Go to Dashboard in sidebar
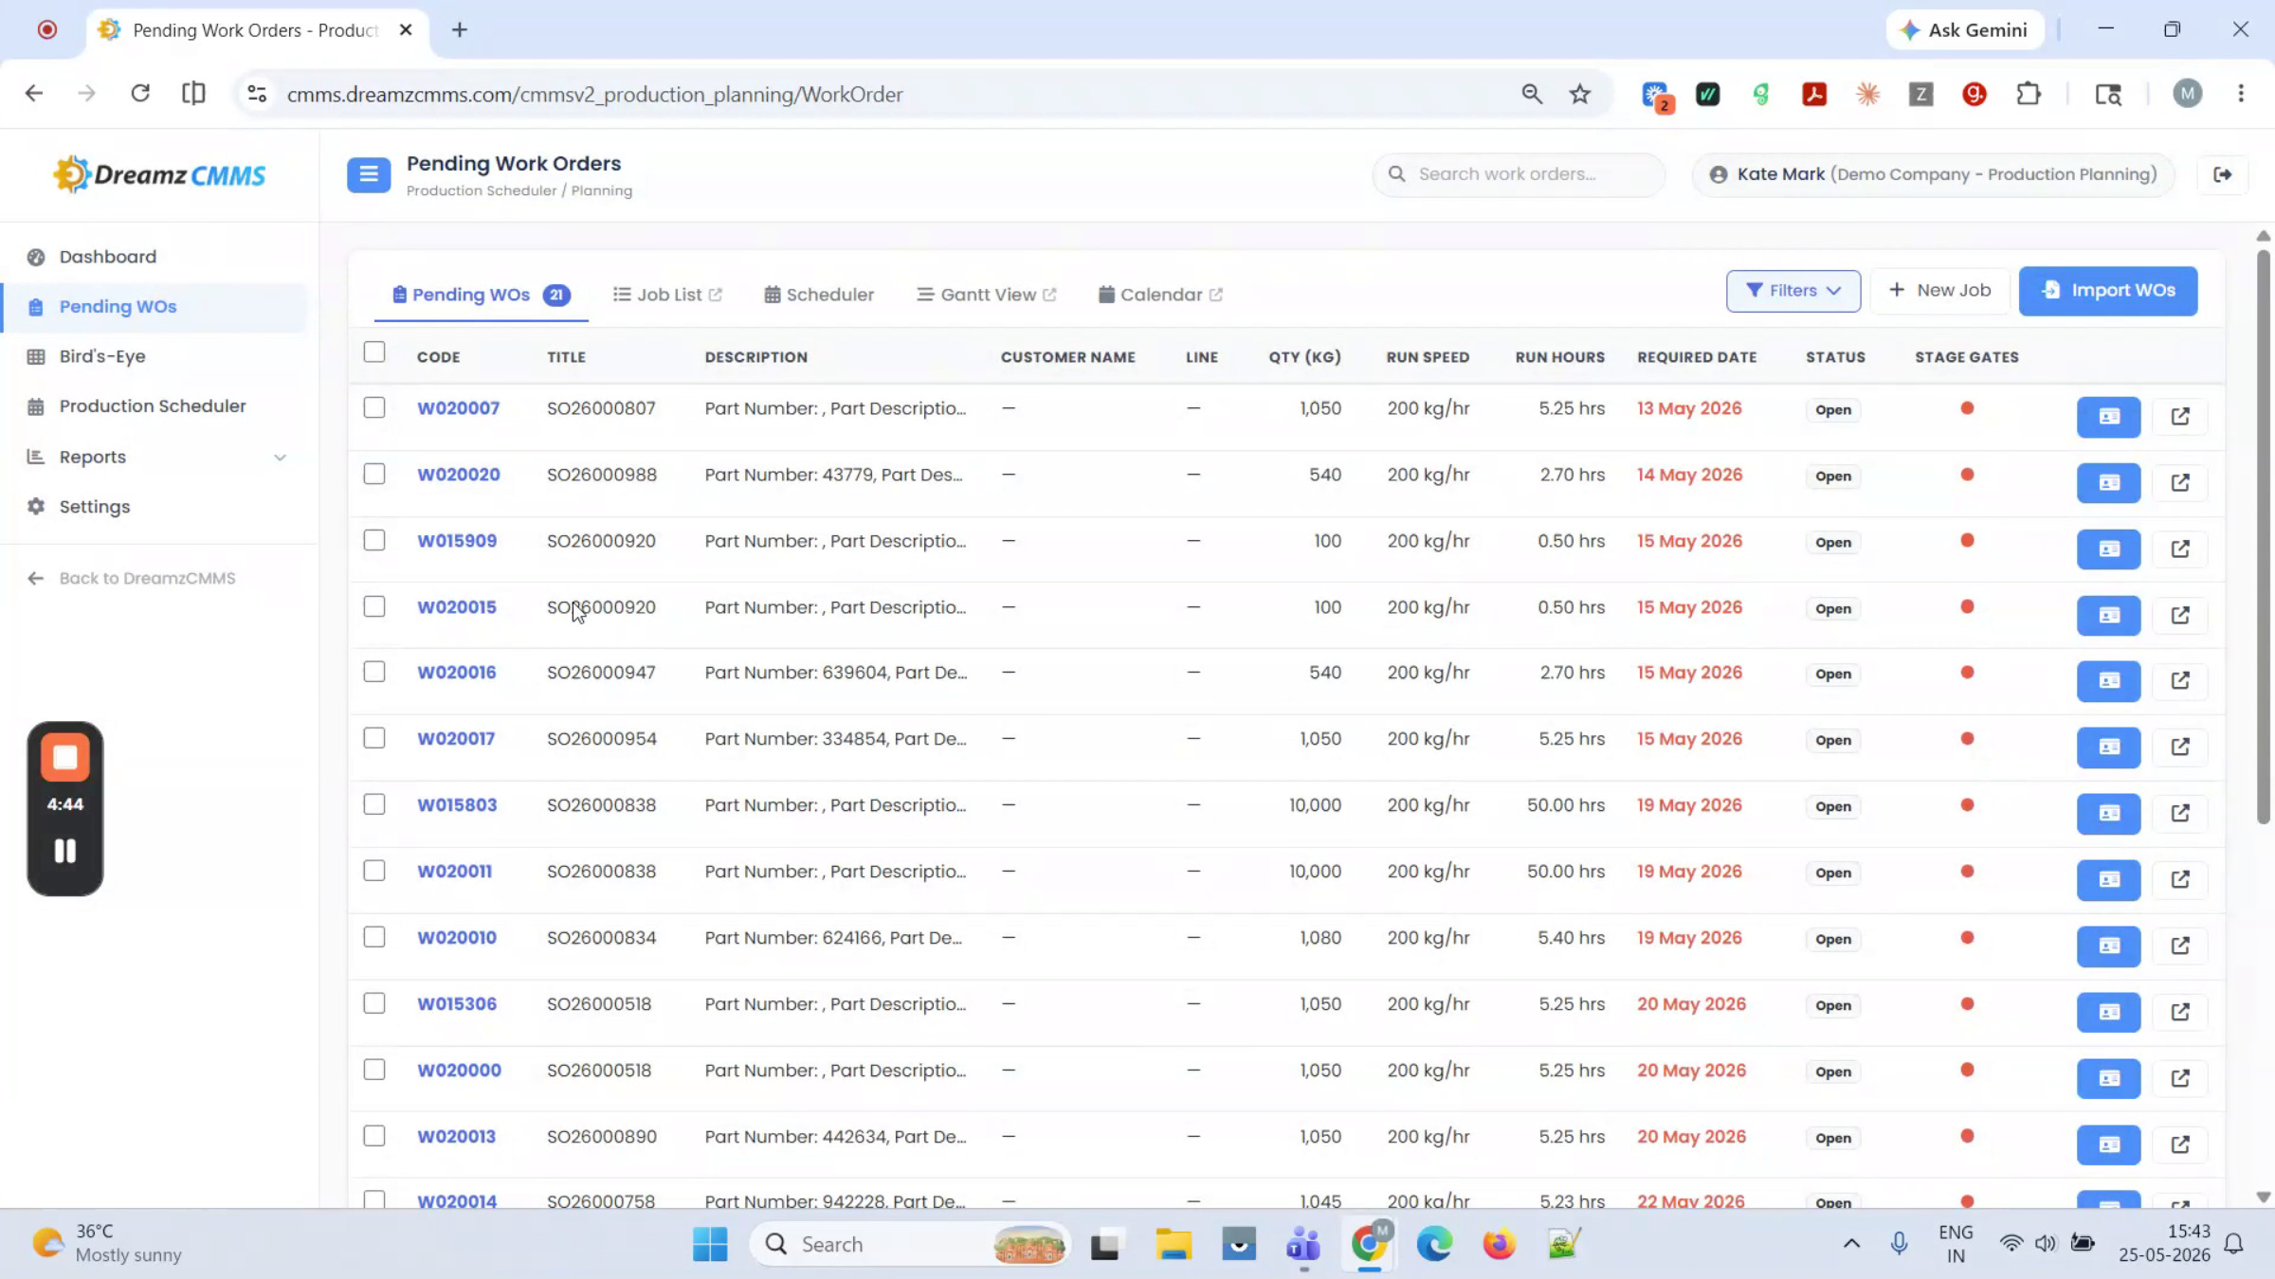2275x1279 pixels. (107, 257)
